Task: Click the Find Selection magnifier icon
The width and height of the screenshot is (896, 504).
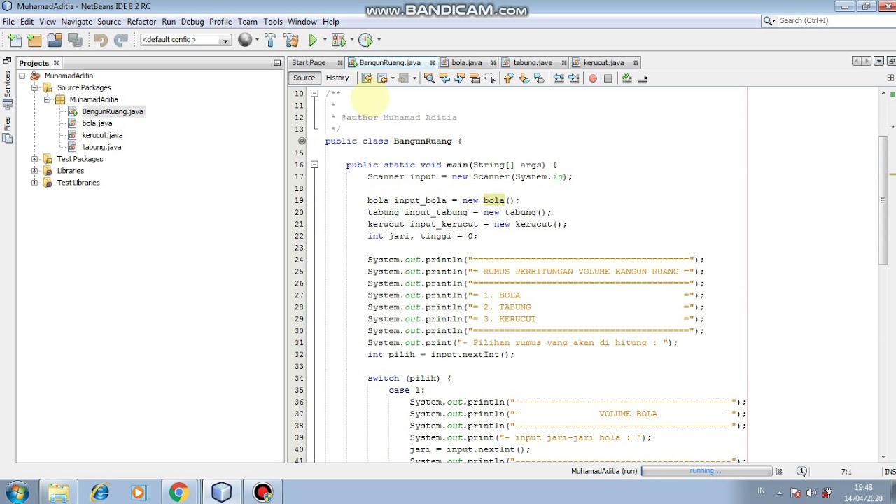Action: 429,78
